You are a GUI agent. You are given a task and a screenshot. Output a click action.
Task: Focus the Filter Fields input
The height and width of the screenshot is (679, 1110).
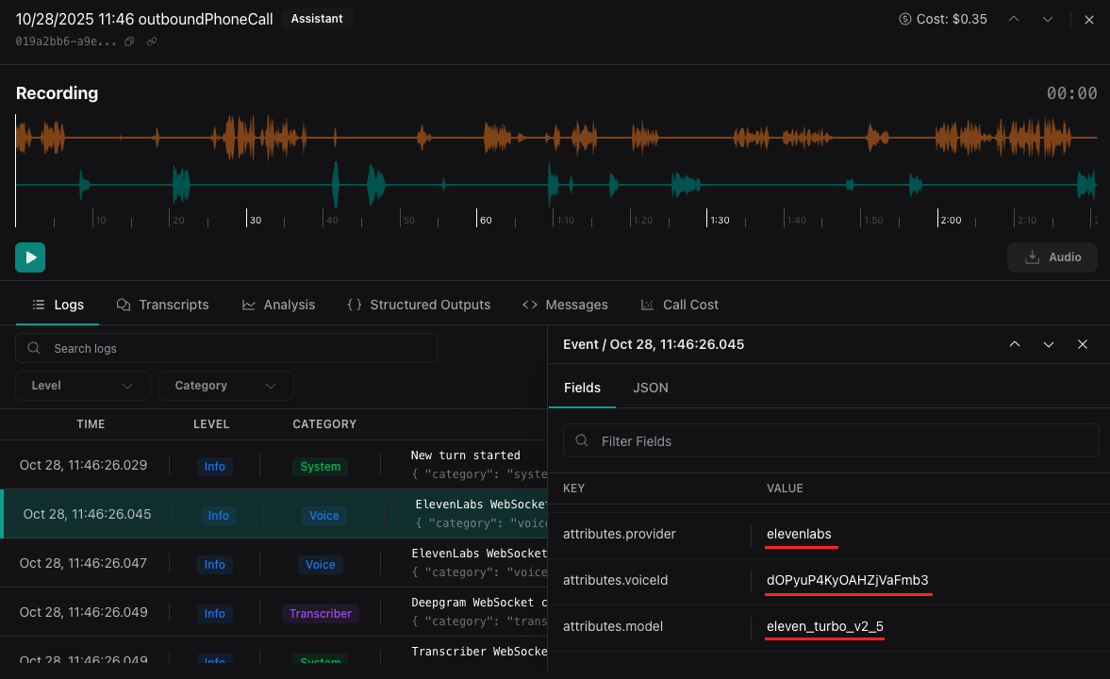point(830,440)
